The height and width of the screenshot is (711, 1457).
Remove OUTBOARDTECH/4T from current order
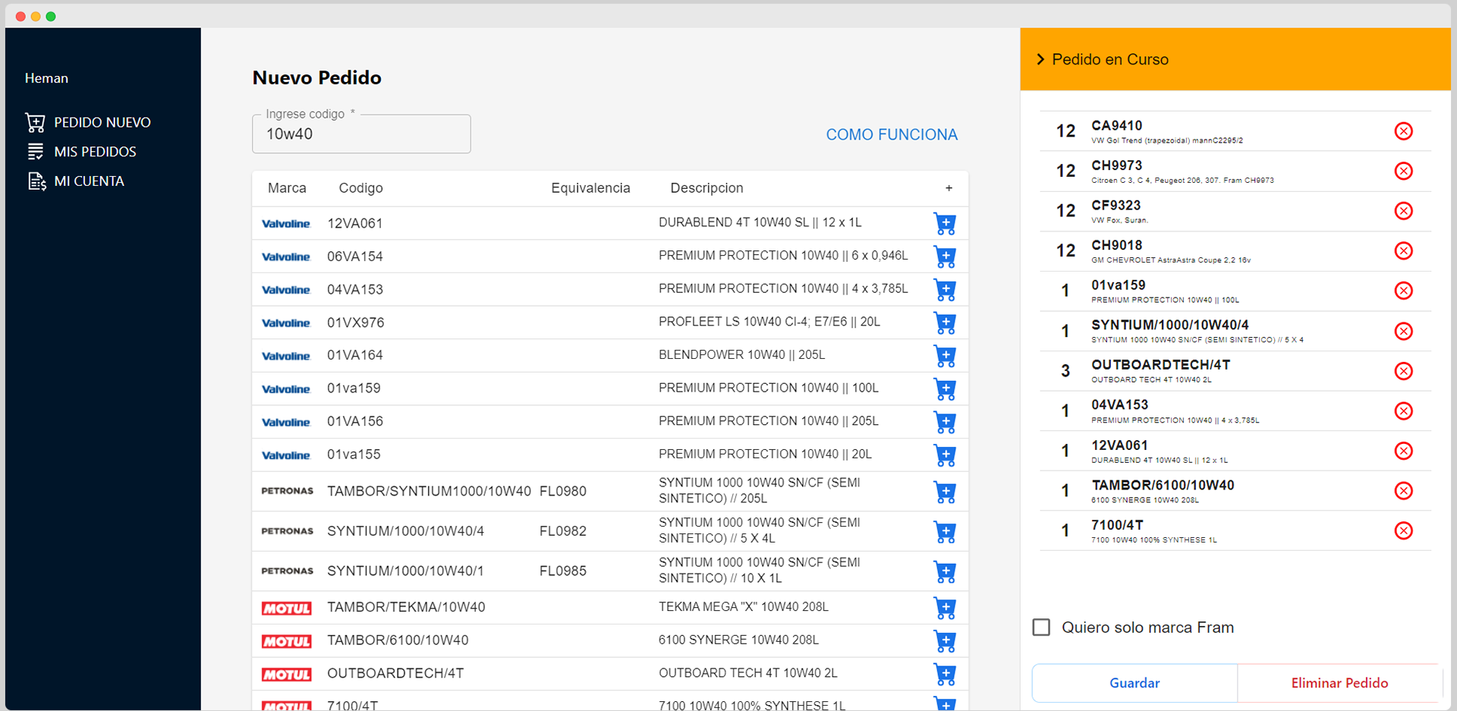[1403, 371]
